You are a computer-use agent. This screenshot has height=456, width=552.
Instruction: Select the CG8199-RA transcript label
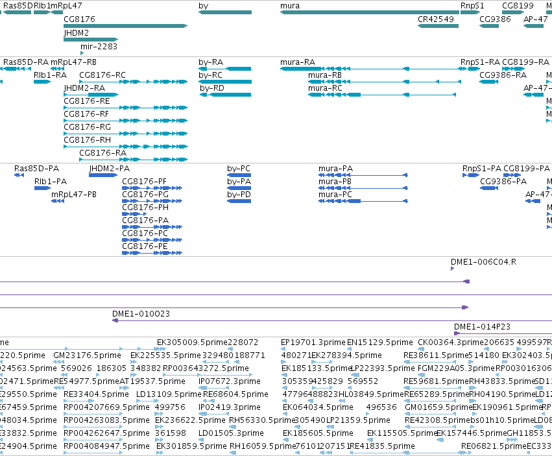point(525,62)
